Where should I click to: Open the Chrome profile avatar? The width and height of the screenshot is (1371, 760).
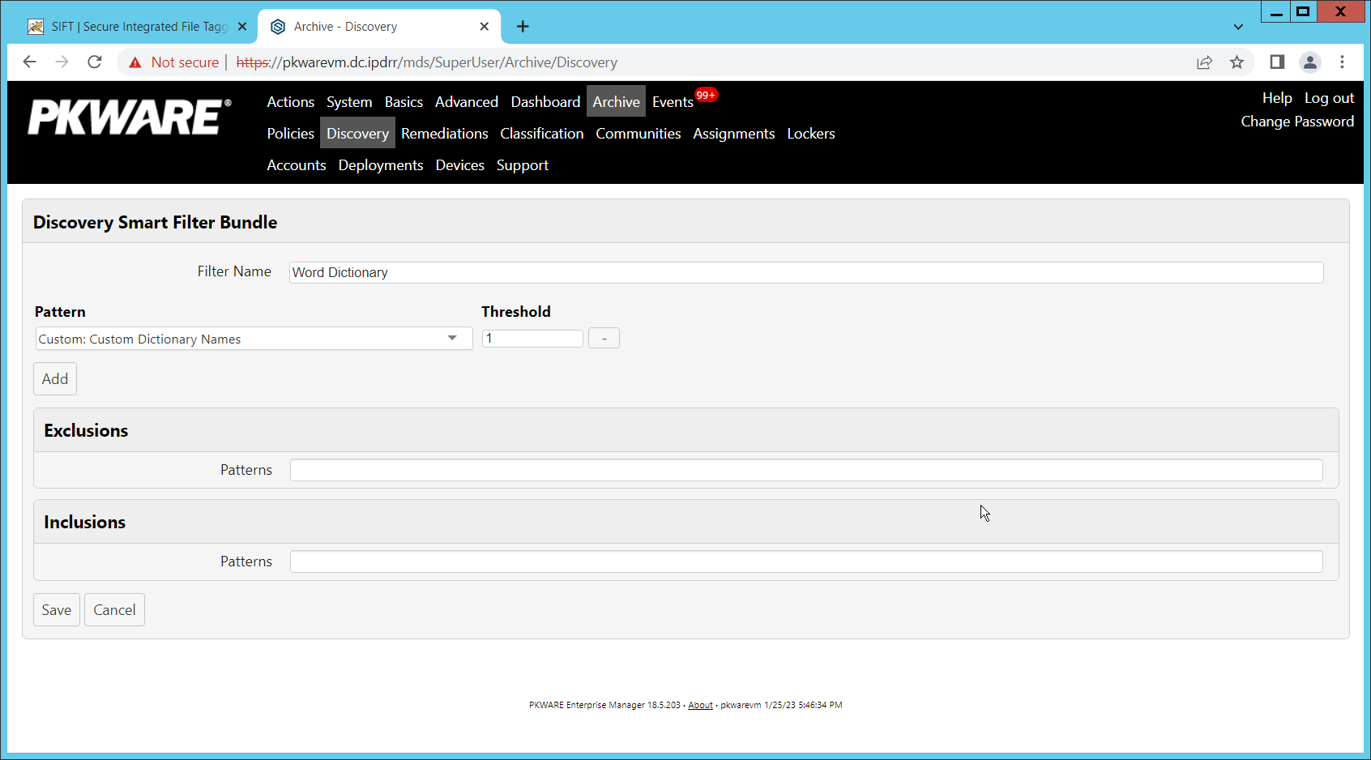coord(1309,62)
